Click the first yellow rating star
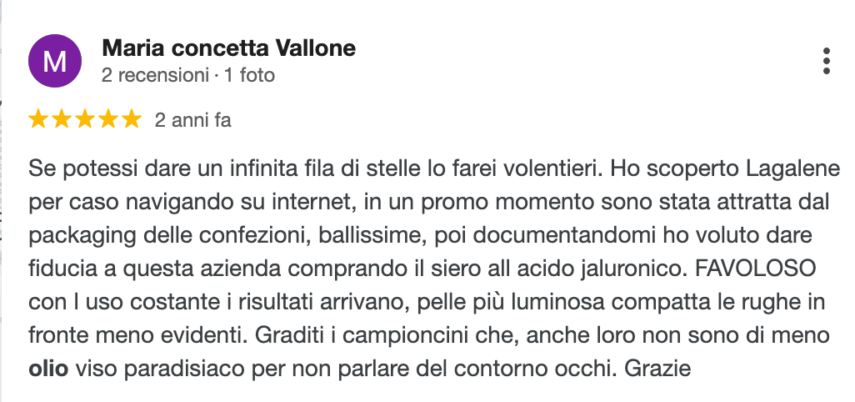Image resolution: width=855 pixels, height=402 pixels. [38, 120]
